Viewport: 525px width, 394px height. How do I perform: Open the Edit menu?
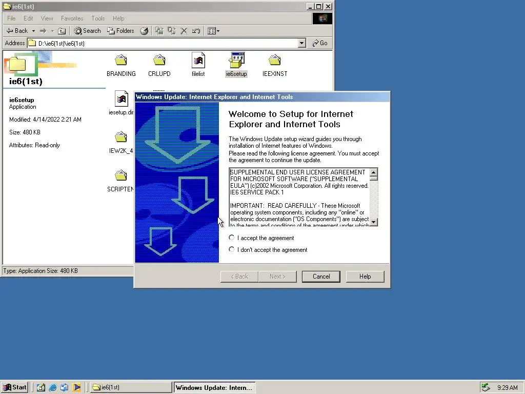tap(28, 18)
